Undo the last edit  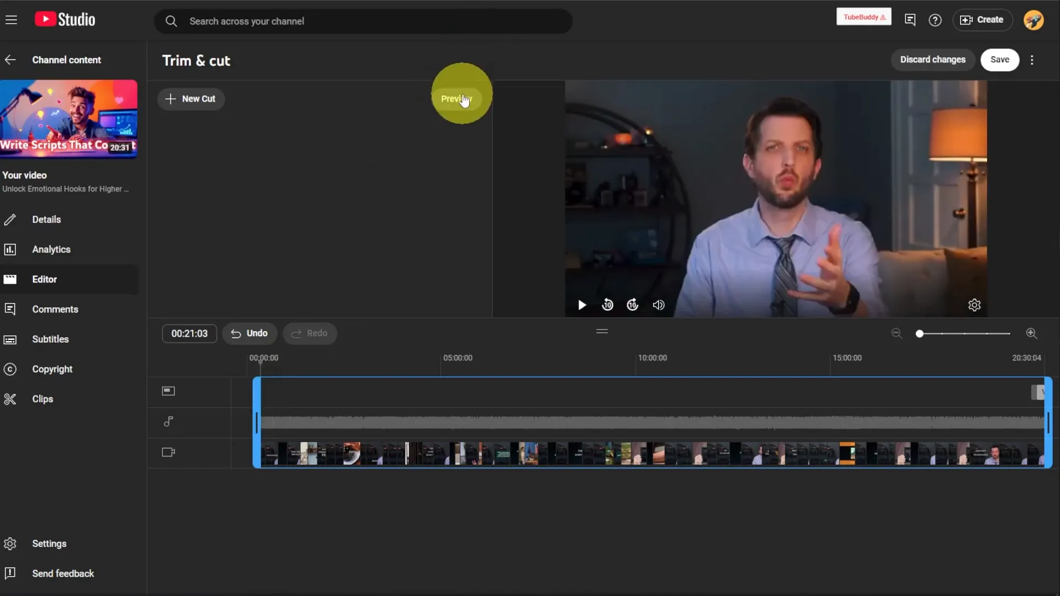pos(249,333)
